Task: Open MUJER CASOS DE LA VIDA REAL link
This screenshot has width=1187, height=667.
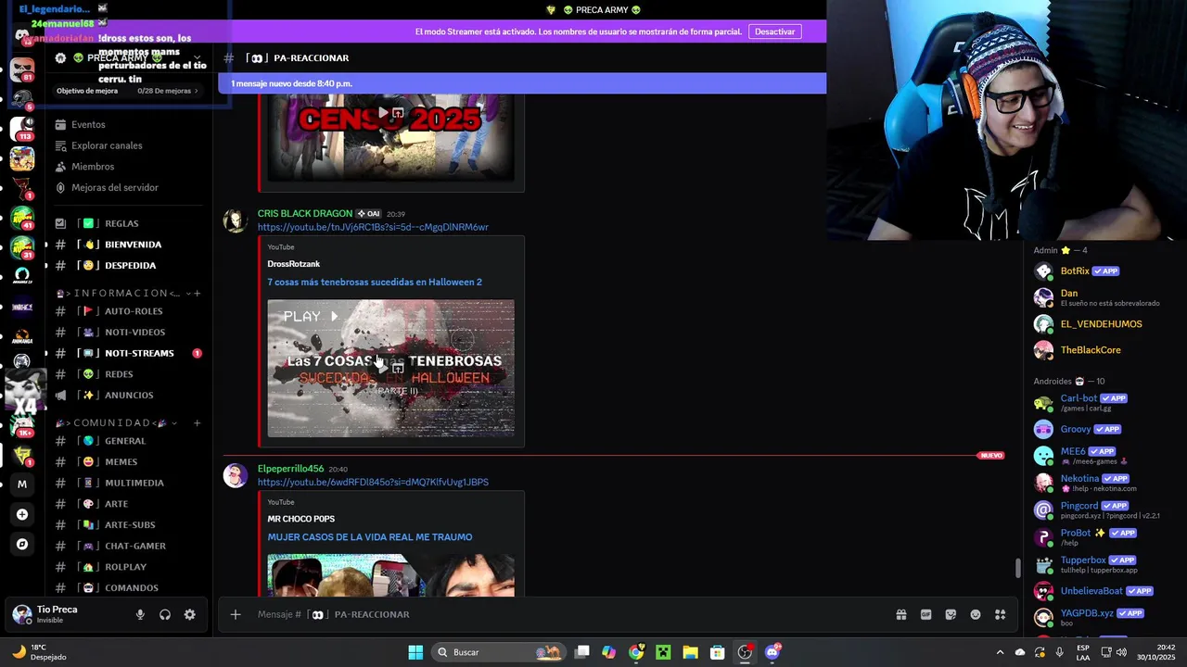Action: (370, 537)
